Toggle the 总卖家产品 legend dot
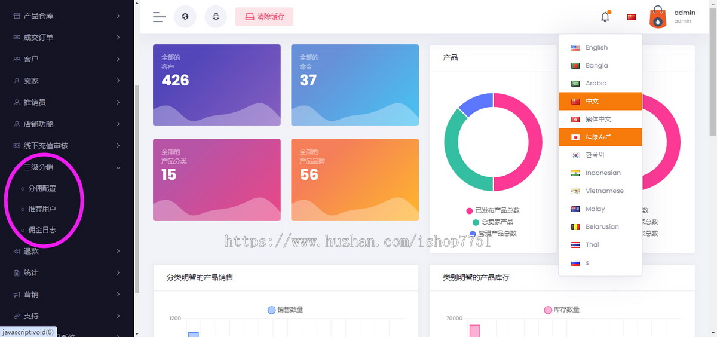The height and width of the screenshot is (337, 717). coord(476,222)
